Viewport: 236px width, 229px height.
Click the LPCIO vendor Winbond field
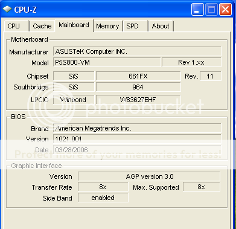coord(74,100)
